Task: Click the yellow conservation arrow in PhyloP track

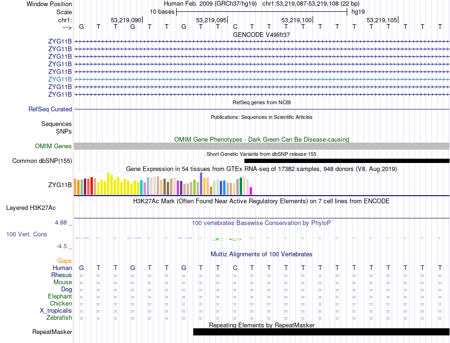Action: 235,239
